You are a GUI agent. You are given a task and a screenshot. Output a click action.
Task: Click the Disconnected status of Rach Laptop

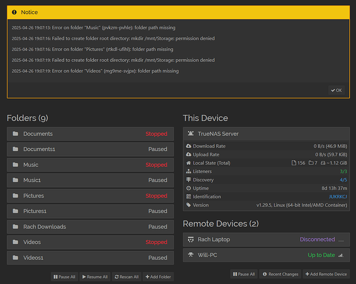click(317, 240)
